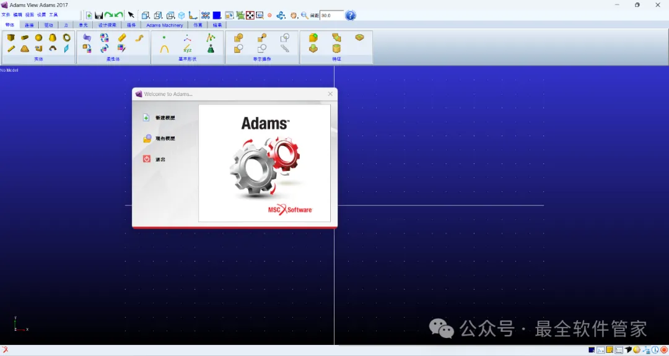Create a green point marker
This screenshot has width=669, height=356.
pyautogui.click(x=164, y=38)
